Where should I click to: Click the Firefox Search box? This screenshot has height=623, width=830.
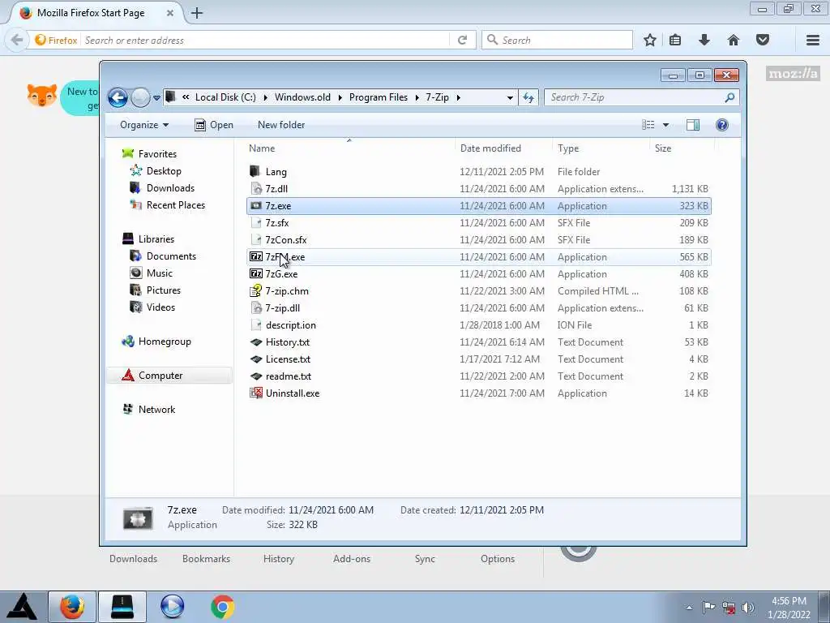(558, 41)
